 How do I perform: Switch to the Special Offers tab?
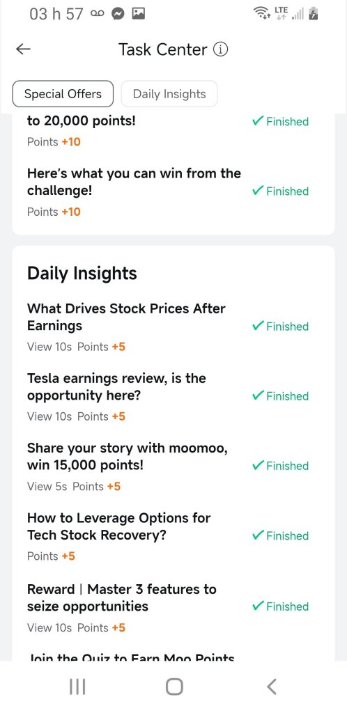point(63,94)
